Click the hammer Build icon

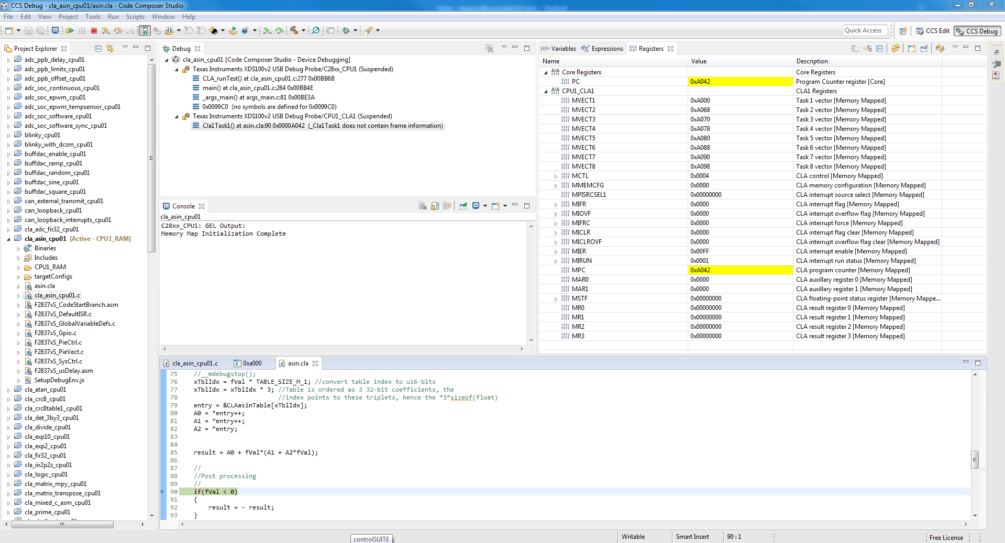coord(294,31)
